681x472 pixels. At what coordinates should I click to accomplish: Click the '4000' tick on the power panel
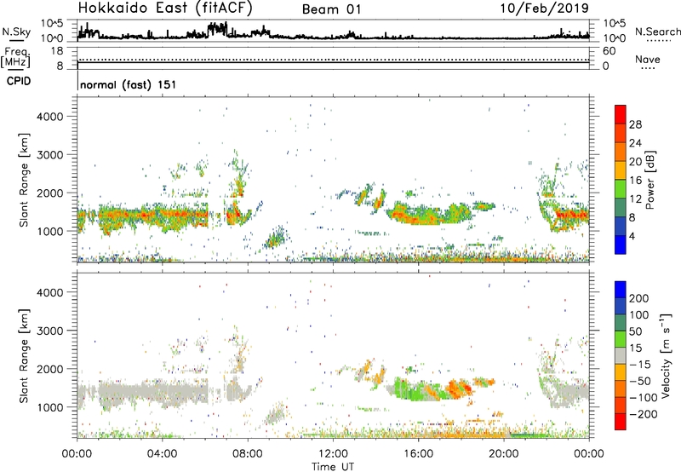pyautogui.click(x=50, y=117)
